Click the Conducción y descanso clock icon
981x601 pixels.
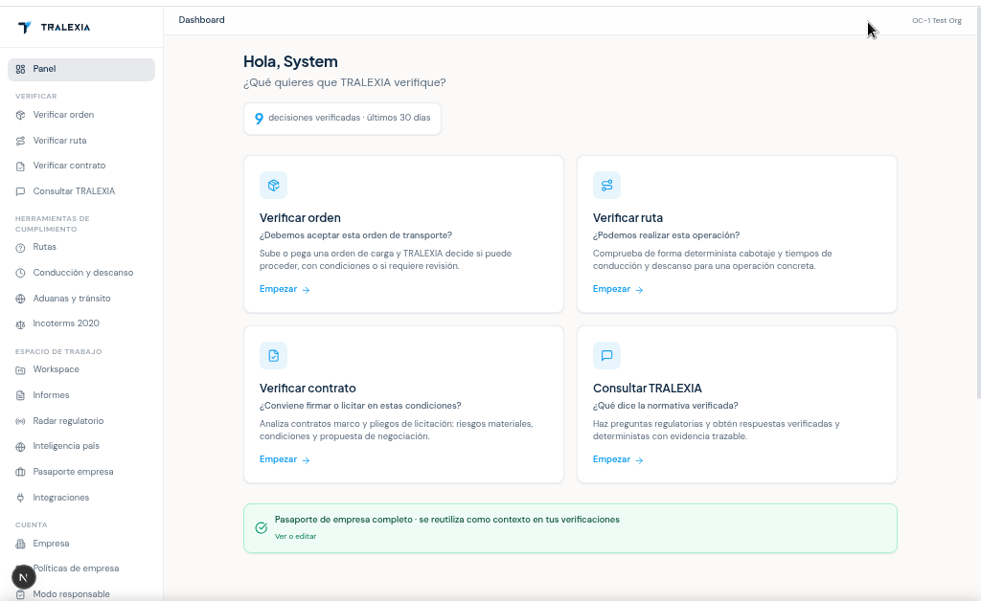pos(21,273)
